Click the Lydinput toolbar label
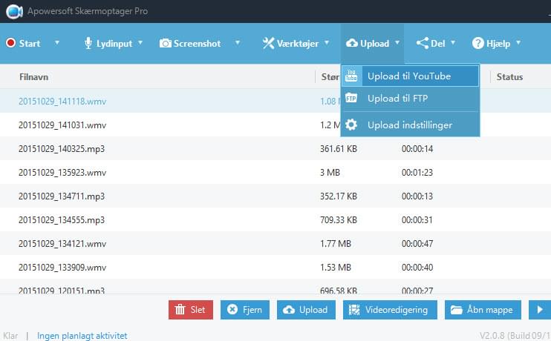The image size is (551, 341). point(114,44)
